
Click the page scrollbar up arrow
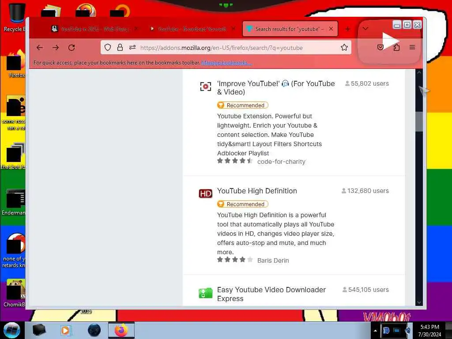point(419,73)
